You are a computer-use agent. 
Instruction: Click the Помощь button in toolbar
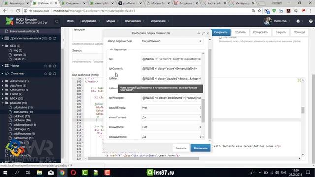click(299, 32)
